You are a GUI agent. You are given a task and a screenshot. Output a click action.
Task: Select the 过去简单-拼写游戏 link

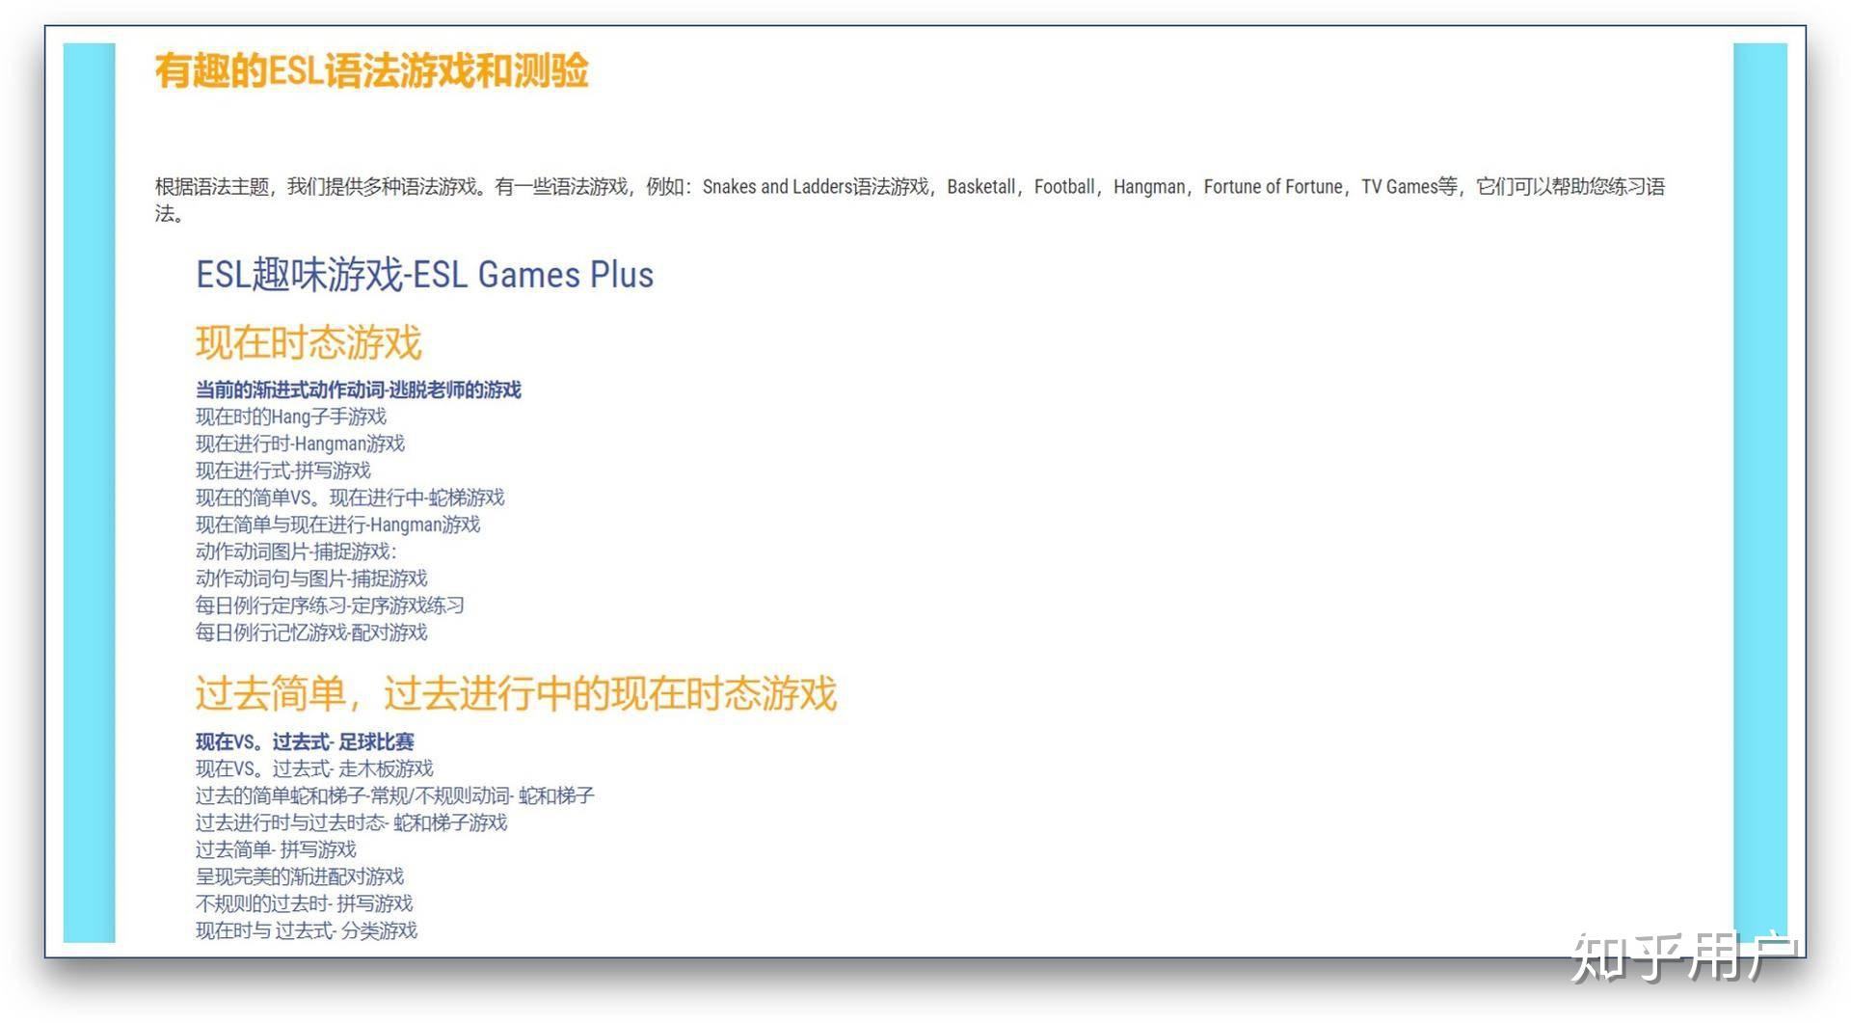click(x=276, y=849)
